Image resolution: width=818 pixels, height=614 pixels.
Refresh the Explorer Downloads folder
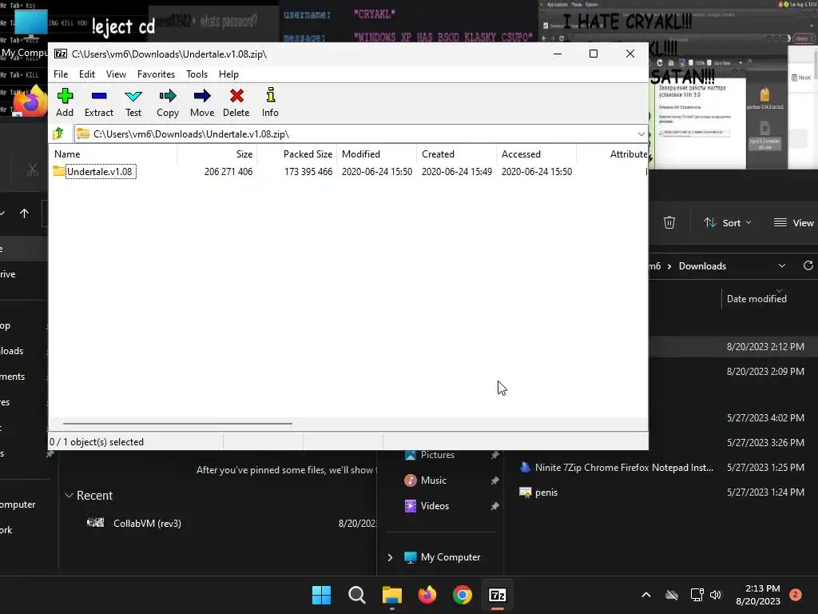808,265
